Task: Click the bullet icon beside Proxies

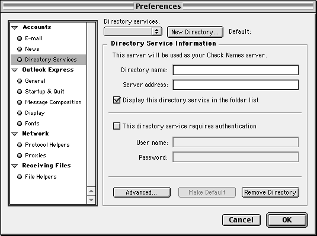Action: 20,156
